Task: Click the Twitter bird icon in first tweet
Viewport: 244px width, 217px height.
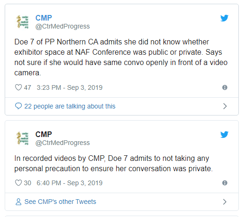Action: pyautogui.click(x=224, y=18)
